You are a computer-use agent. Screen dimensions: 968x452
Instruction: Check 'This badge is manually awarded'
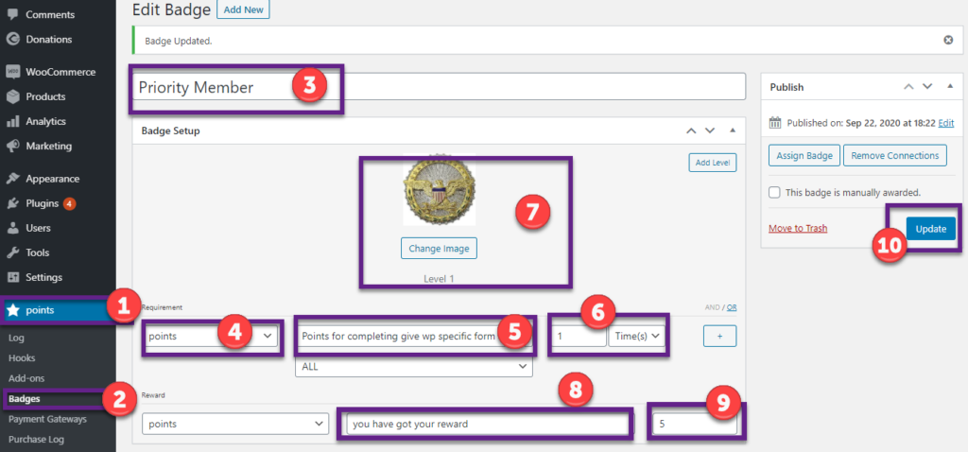coord(775,192)
